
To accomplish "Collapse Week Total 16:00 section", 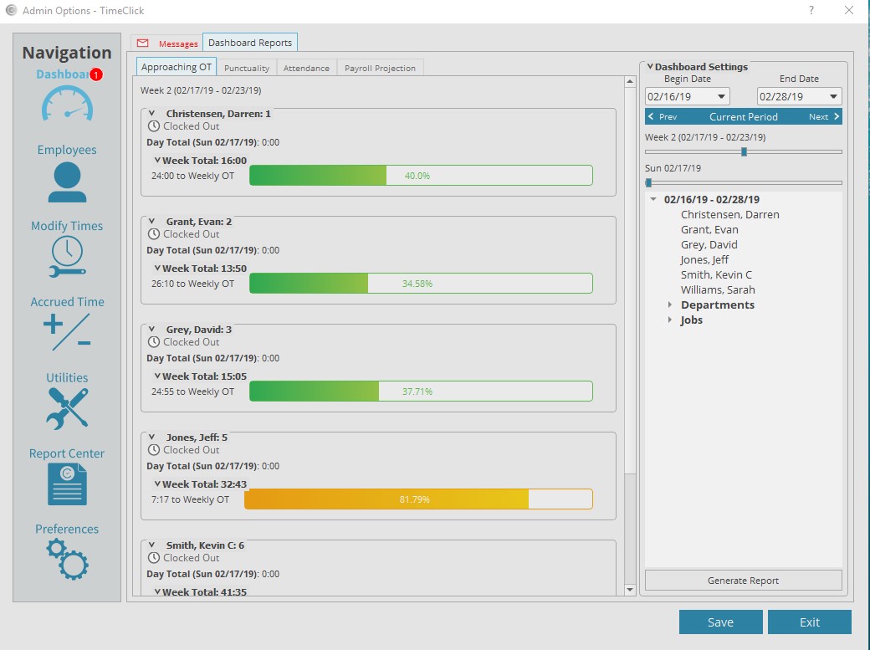I will point(157,161).
